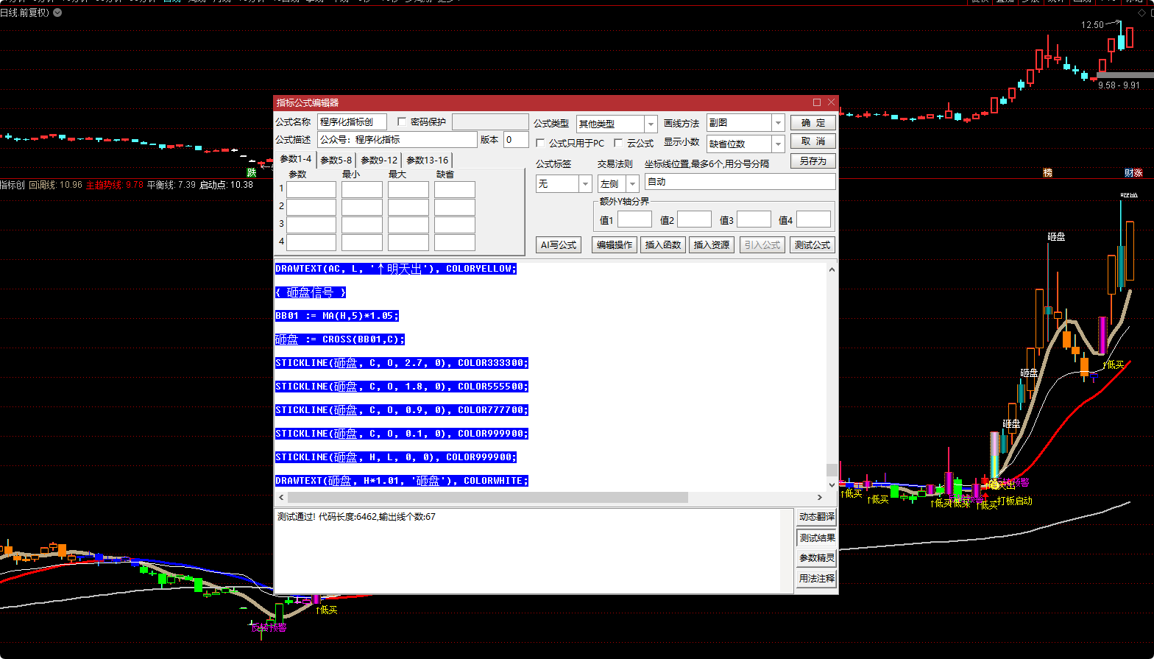
Task: Click the 公式描述 input field
Action: point(397,139)
